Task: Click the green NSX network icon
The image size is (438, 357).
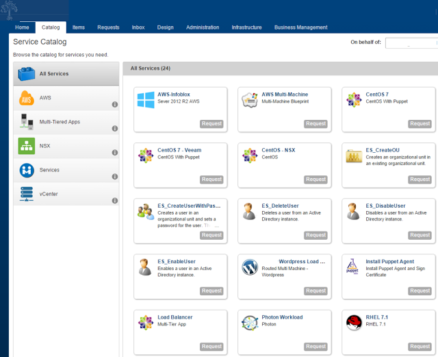Action: tap(27, 146)
